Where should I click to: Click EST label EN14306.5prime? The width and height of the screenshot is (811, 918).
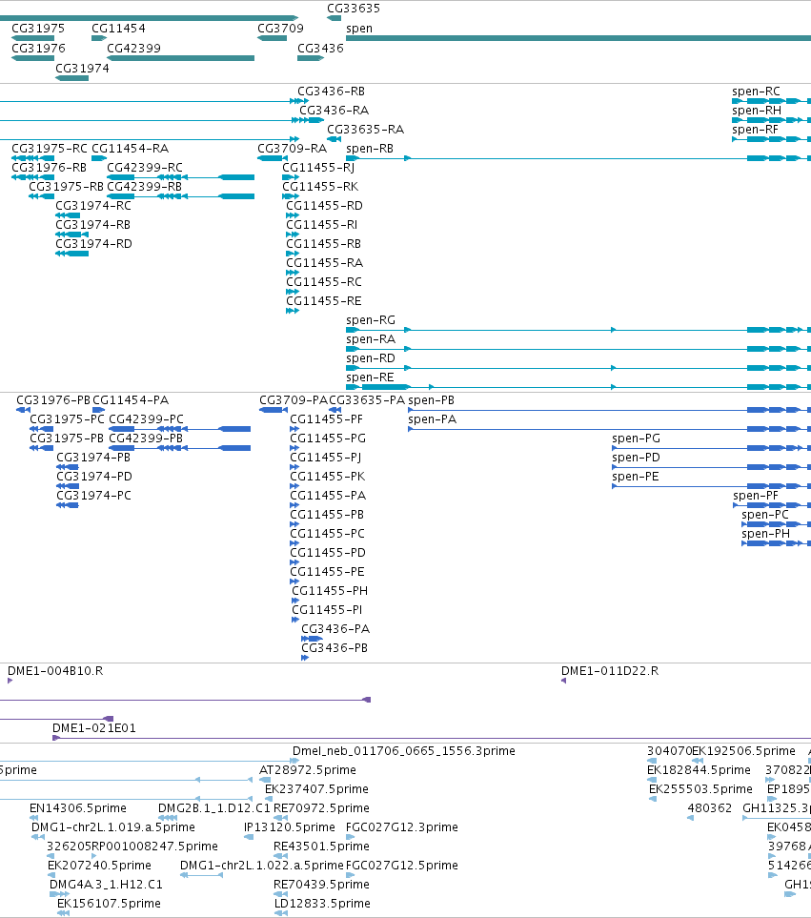click(x=78, y=808)
